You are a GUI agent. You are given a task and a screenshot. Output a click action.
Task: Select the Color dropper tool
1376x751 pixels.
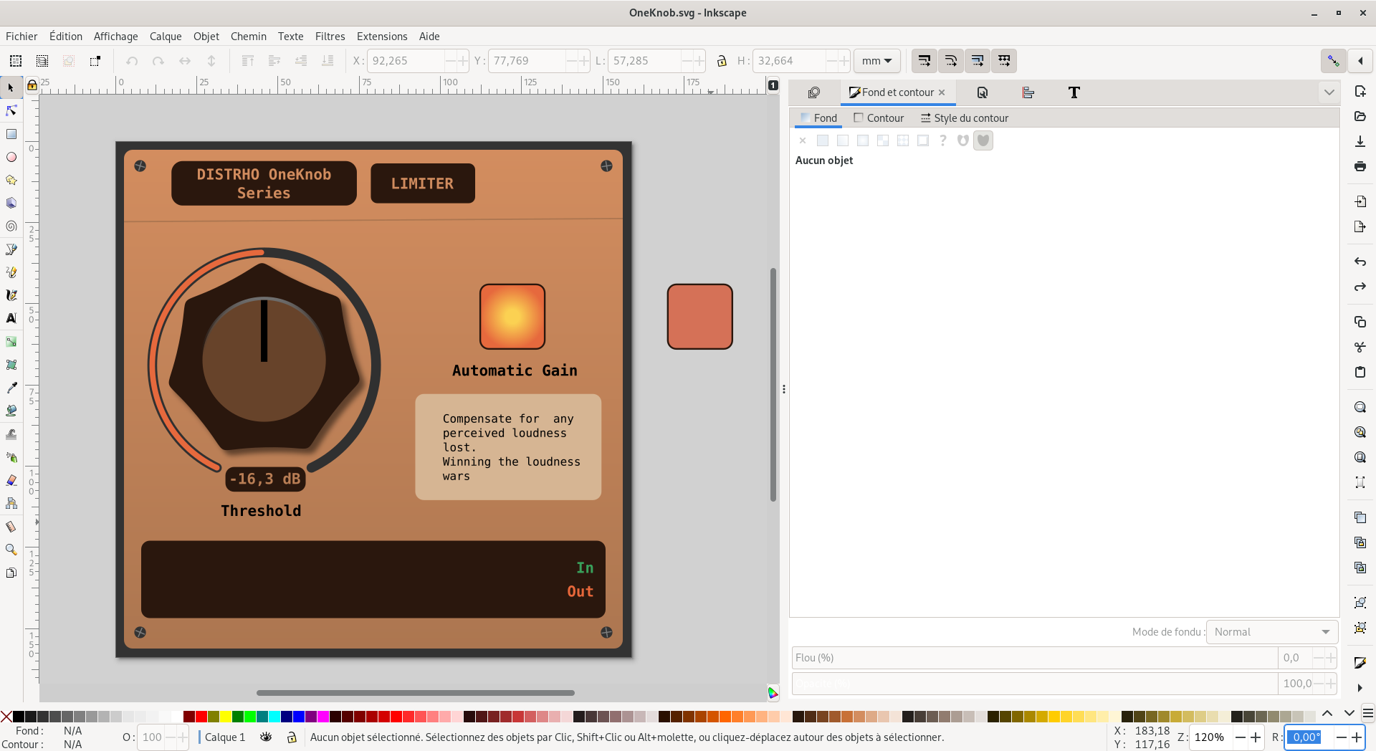coord(11,388)
